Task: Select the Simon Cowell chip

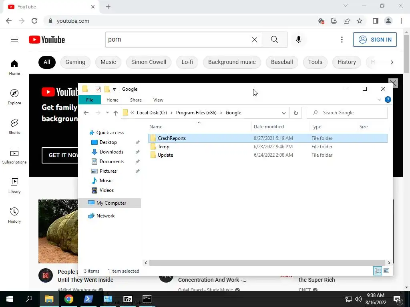Action: pyautogui.click(x=149, y=62)
